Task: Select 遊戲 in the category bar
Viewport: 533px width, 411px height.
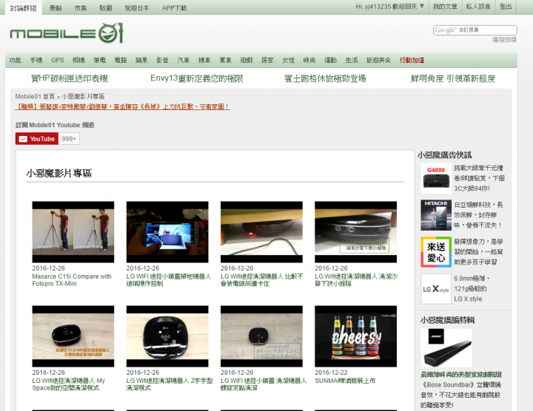Action: point(247,60)
